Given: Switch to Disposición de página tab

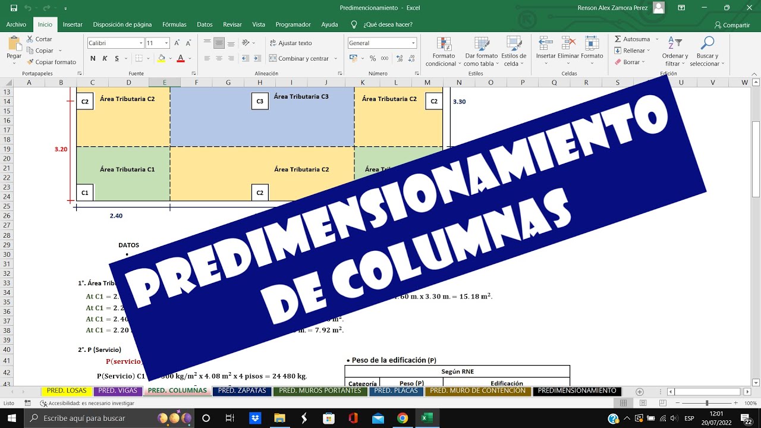Looking at the screenshot, I should 122,24.
